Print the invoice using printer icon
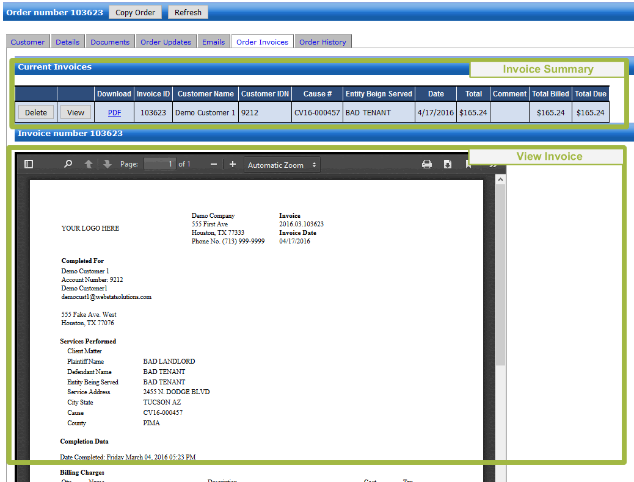The height and width of the screenshot is (482, 634). 427,164
